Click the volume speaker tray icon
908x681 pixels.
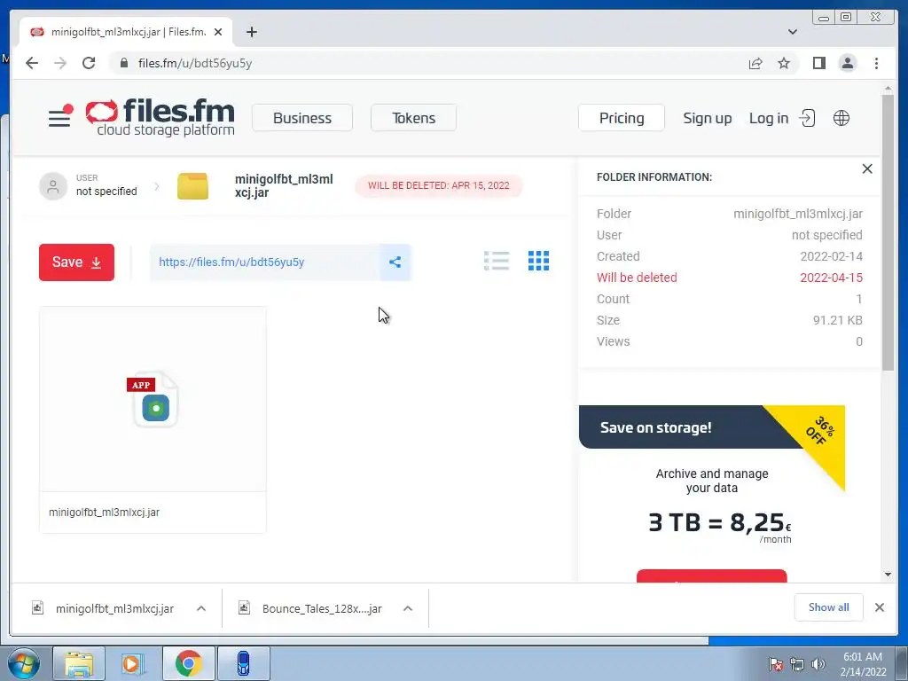818,663
